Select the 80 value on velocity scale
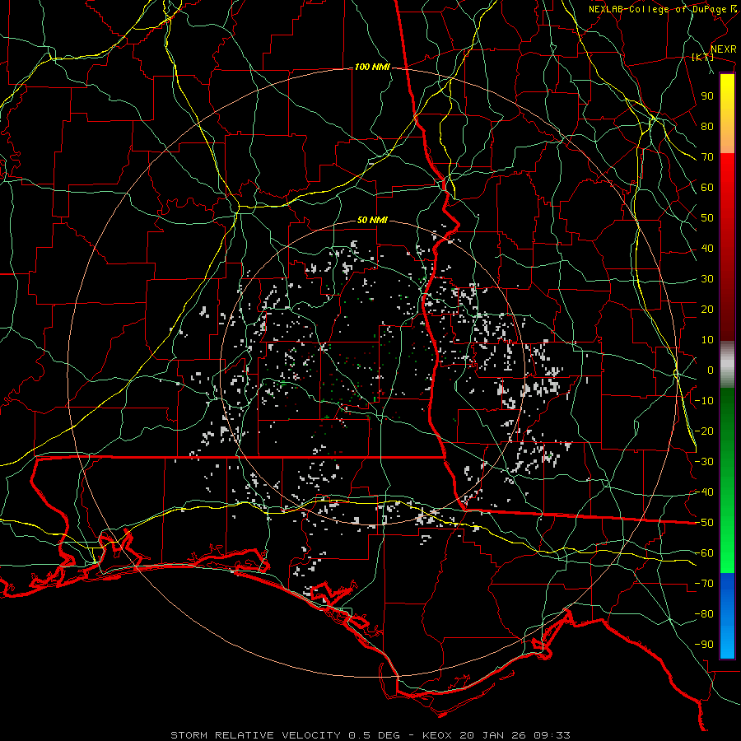Image resolution: width=741 pixels, height=741 pixels. click(707, 126)
